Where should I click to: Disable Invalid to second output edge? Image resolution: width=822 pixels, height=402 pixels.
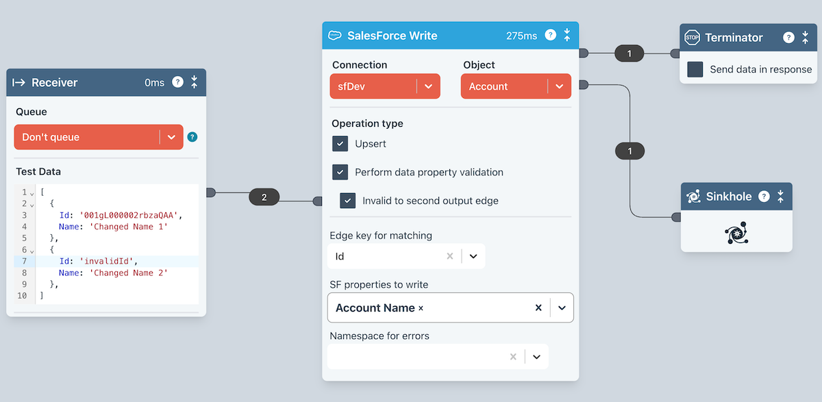point(348,201)
